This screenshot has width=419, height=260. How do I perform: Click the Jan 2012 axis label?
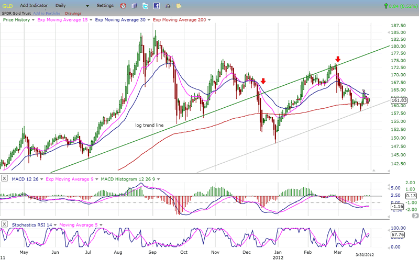pos(278,255)
